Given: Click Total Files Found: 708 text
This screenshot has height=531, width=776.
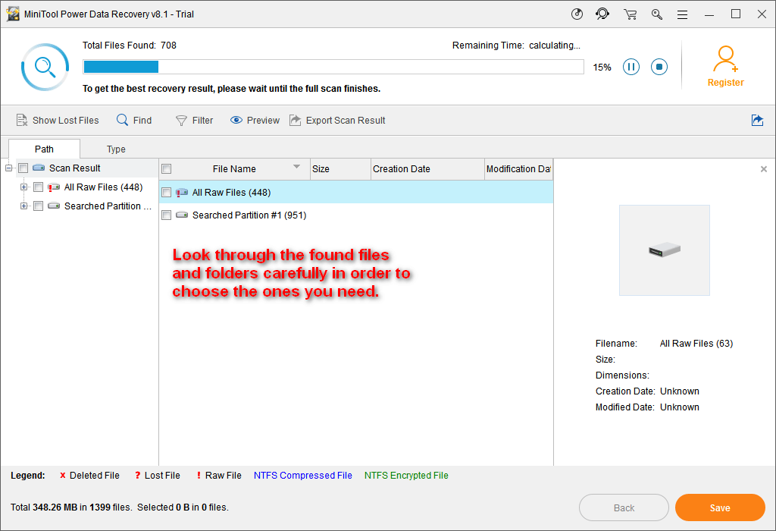Looking at the screenshot, I should pos(129,46).
